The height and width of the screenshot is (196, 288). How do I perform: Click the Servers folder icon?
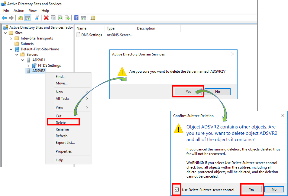tap(22, 55)
